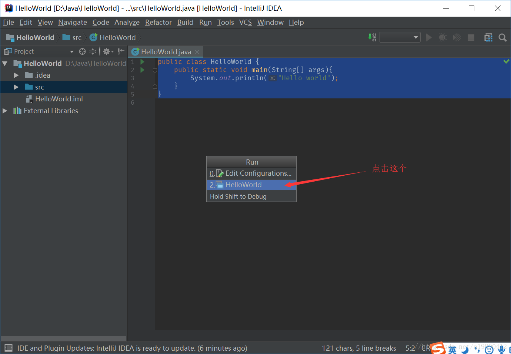Viewport: 511px width, 354px height.
Task: Open Project panel settings gear
Action: pos(108,51)
